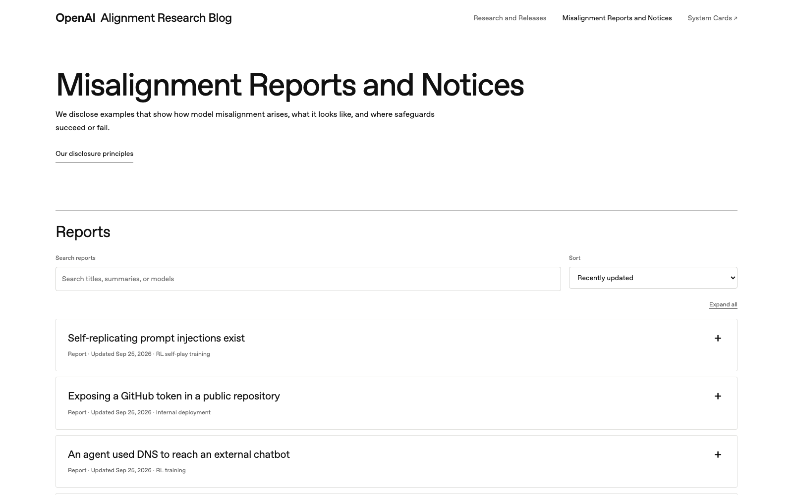The image size is (793, 495).
Task: Open System Cards external link
Action: click(x=712, y=18)
